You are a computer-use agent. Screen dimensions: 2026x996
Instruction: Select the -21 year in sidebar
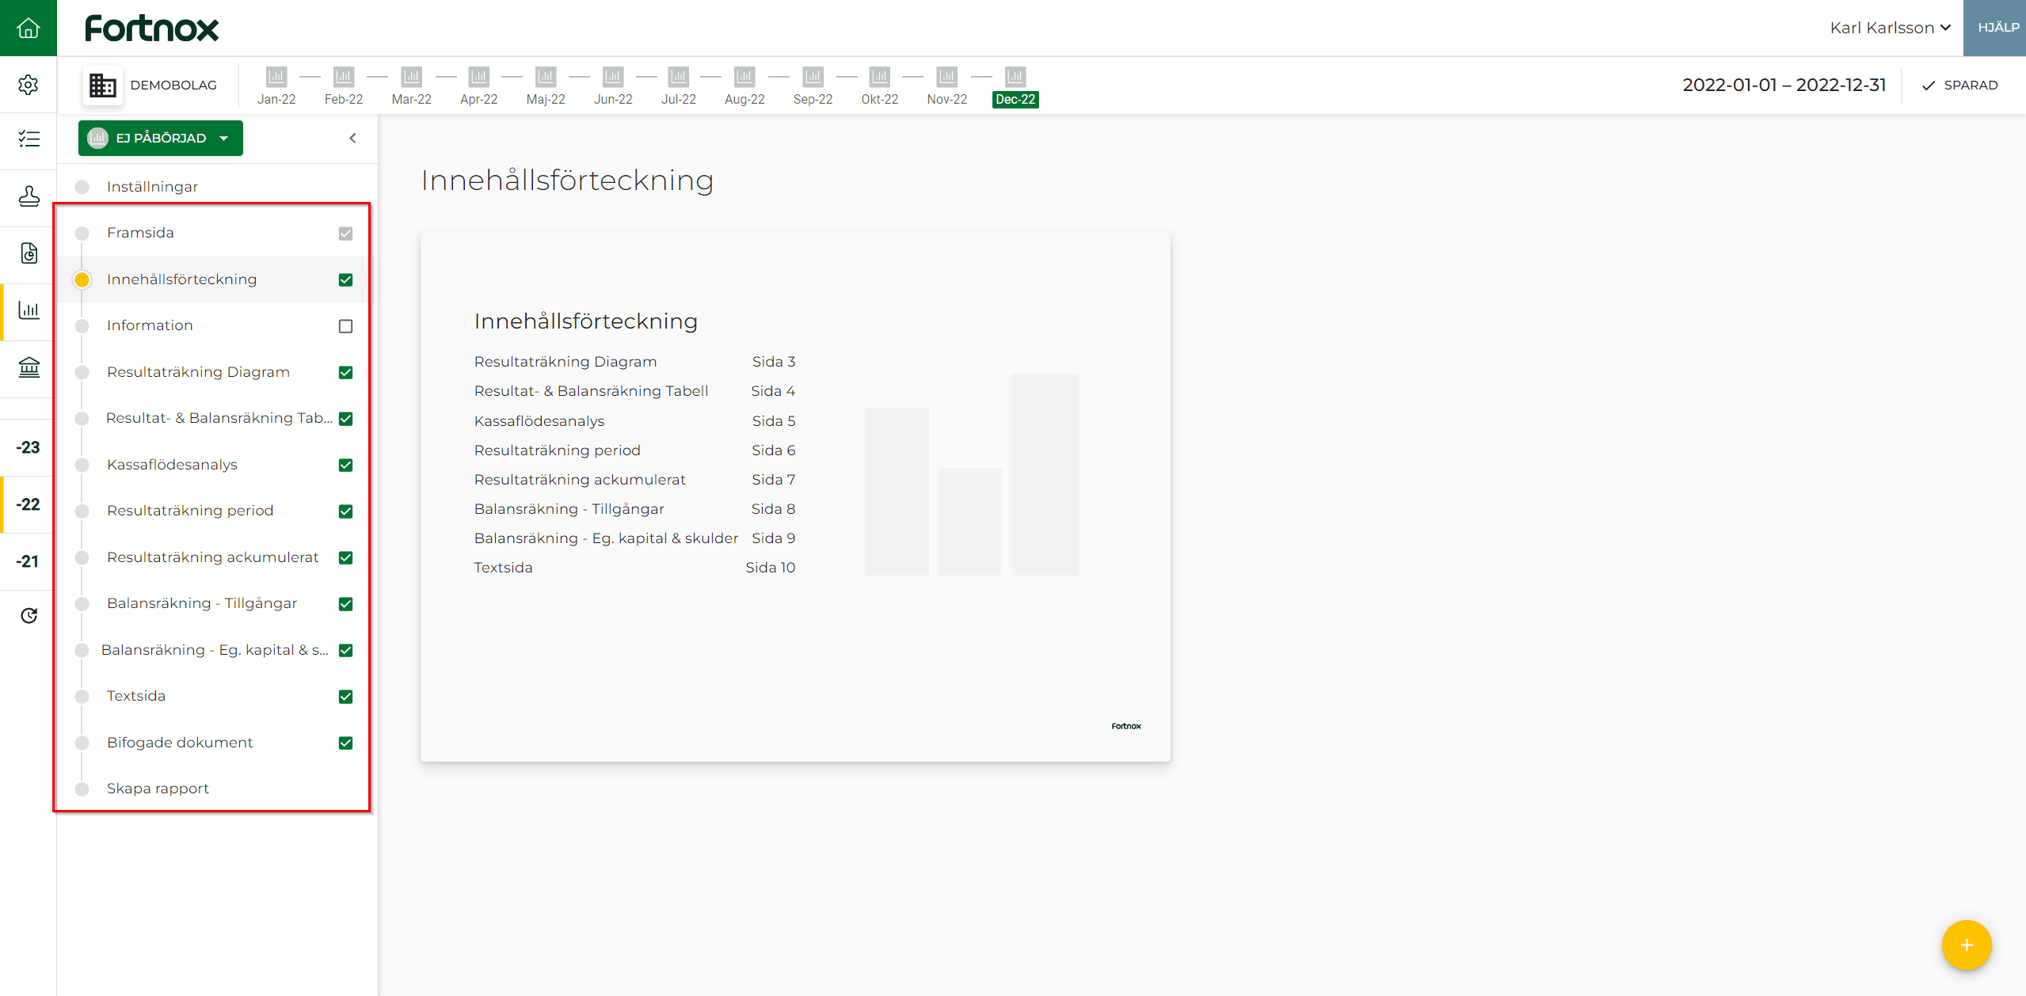(29, 561)
